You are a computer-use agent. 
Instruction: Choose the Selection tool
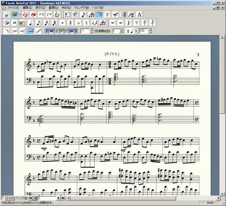[x=67, y=14]
